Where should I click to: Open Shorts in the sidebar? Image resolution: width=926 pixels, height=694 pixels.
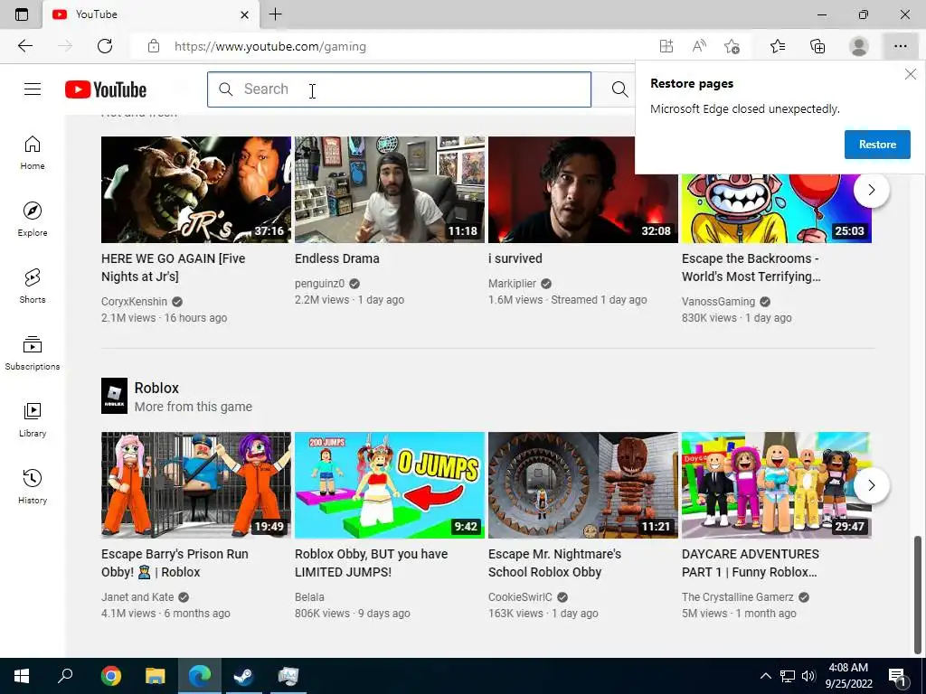[x=33, y=286]
